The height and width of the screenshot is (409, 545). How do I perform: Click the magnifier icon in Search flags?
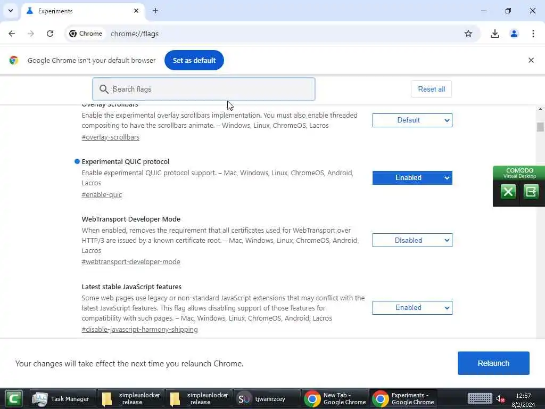pos(104,89)
